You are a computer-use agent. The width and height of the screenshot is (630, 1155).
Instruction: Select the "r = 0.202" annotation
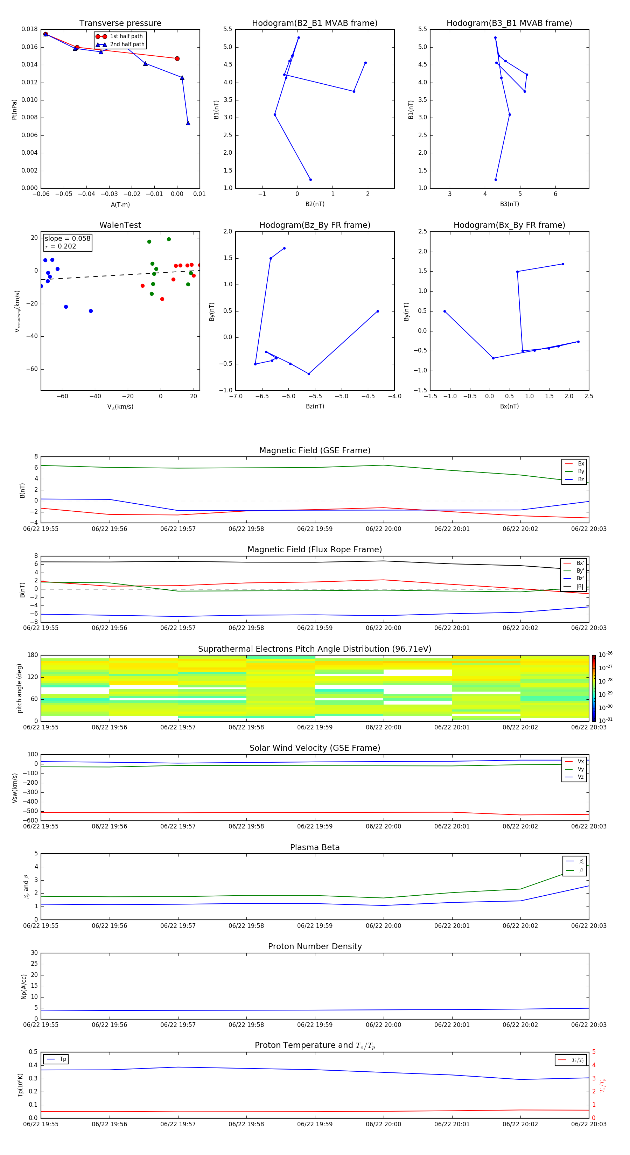61,247
